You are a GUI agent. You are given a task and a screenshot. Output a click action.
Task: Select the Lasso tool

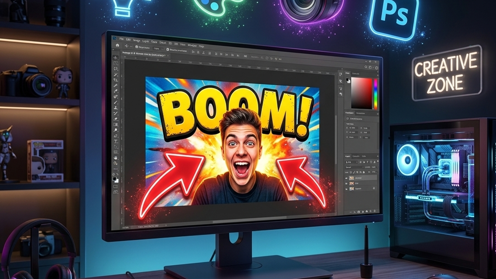coord(116,69)
